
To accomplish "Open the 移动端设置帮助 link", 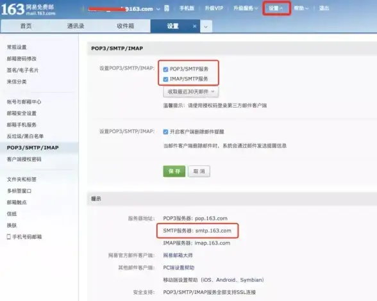I will [x=180, y=280].
